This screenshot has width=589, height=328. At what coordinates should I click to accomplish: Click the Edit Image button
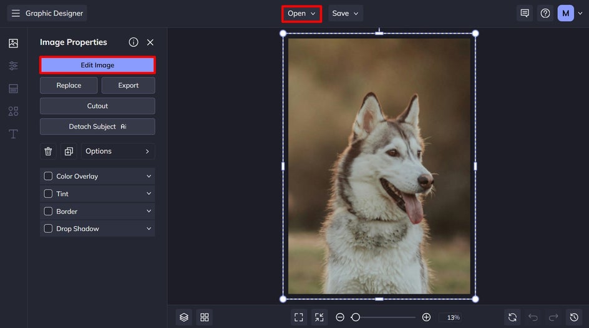(x=97, y=65)
